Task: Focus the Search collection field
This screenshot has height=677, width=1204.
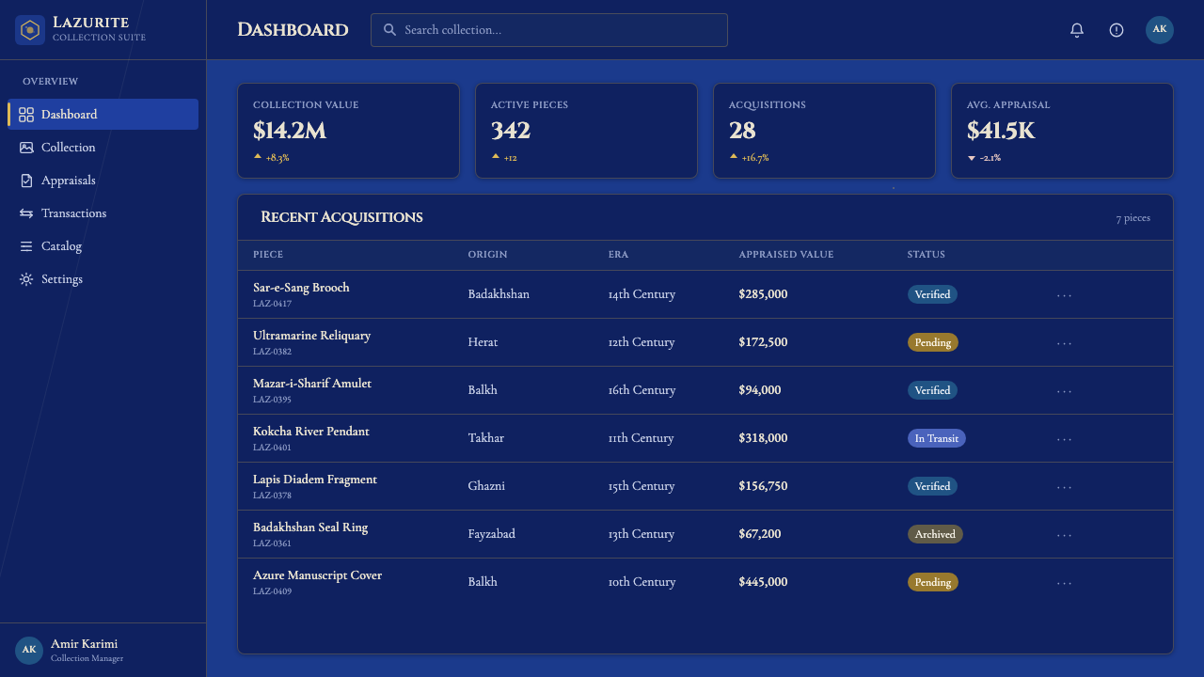Action: (549, 30)
